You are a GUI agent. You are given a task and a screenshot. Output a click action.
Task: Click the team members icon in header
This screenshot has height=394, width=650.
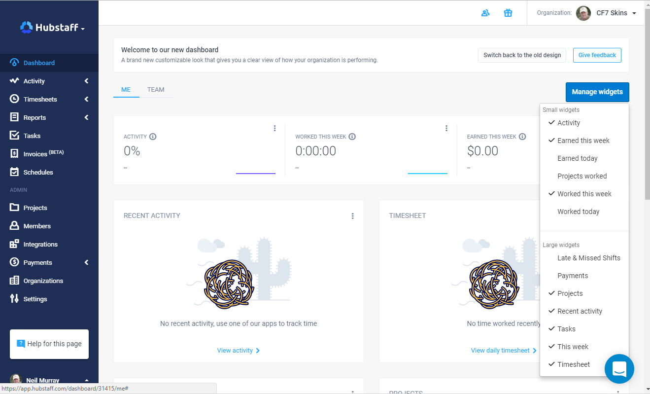click(x=485, y=13)
